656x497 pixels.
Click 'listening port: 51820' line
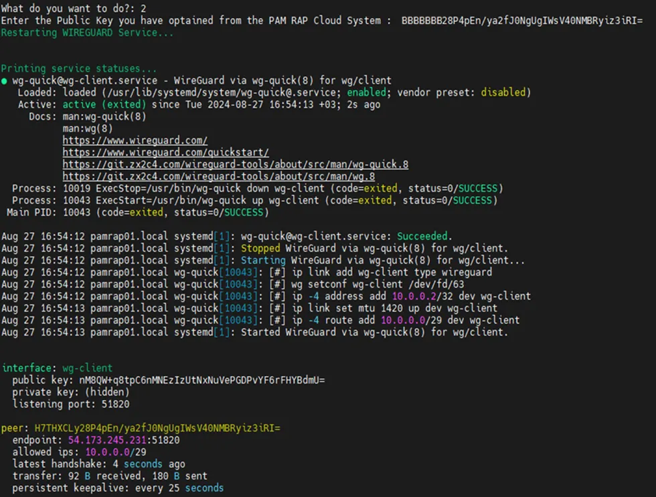71,404
